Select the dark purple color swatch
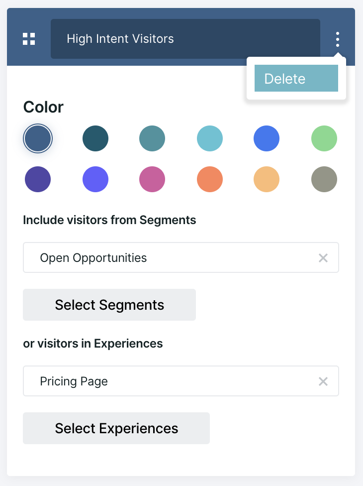The width and height of the screenshot is (363, 486). (x=38, y=179)
